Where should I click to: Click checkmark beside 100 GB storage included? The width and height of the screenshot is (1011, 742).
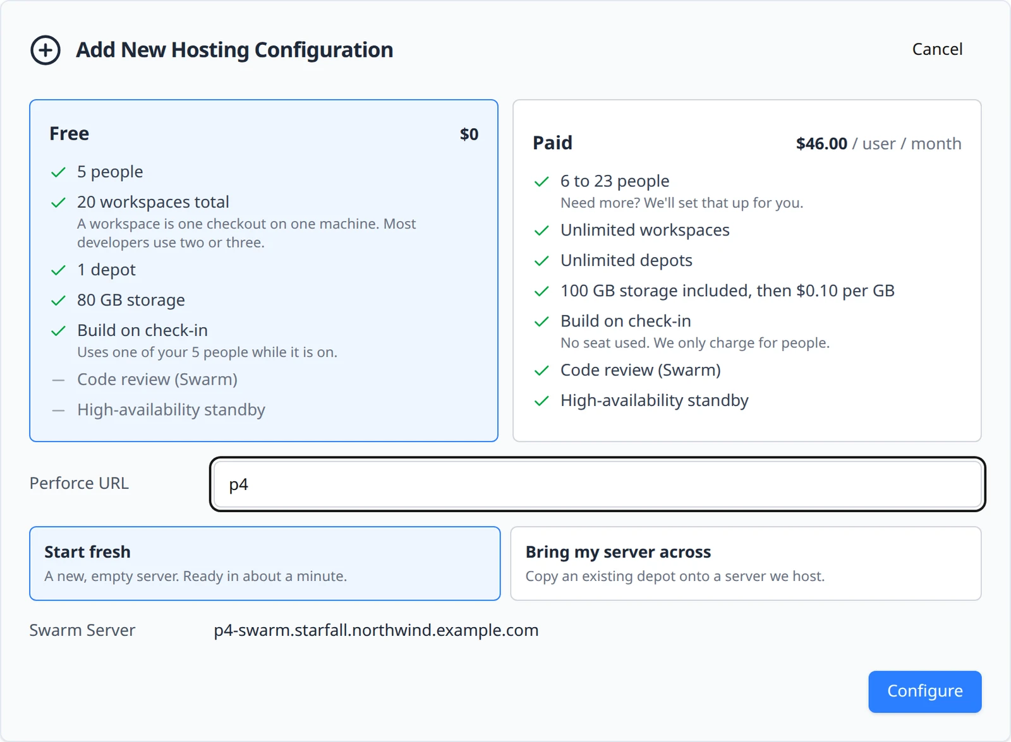[542, 292]
